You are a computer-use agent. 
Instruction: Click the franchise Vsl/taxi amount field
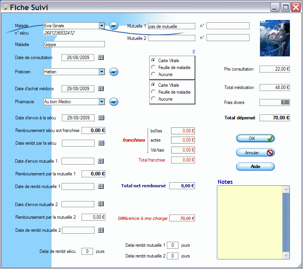tap(183, 150)
